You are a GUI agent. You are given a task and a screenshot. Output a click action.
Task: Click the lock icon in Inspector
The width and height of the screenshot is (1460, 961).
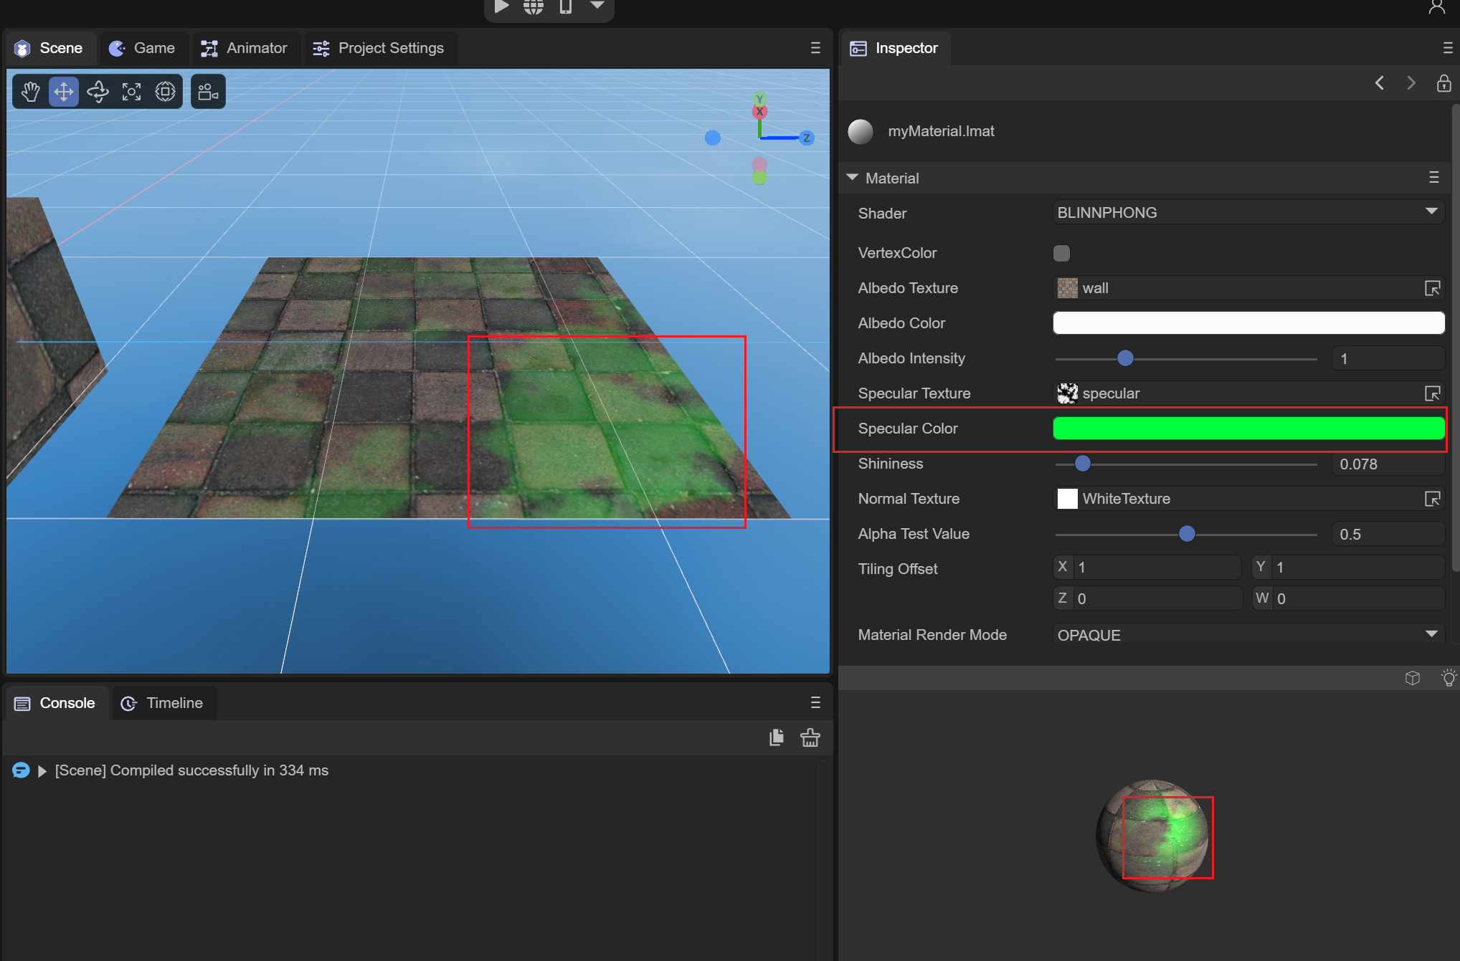[x=1444, y=83]
